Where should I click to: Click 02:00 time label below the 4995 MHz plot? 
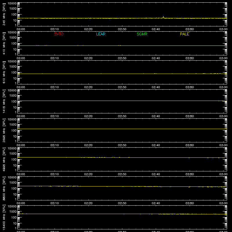pos(21,174)
